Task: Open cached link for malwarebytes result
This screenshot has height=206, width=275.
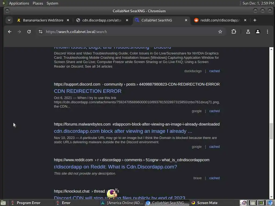Action: pos(214,147)
